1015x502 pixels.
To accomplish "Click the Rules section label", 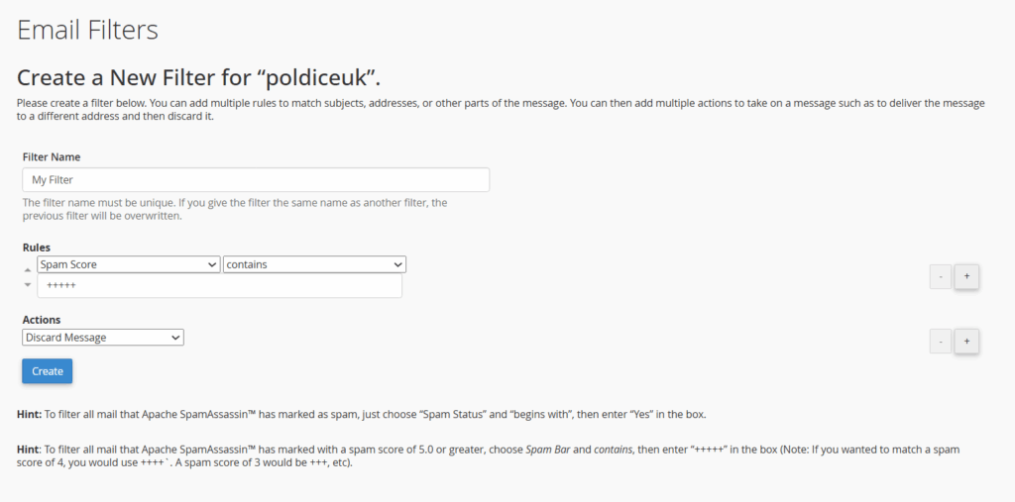I will pyautogui.click(x=37, y=248).
